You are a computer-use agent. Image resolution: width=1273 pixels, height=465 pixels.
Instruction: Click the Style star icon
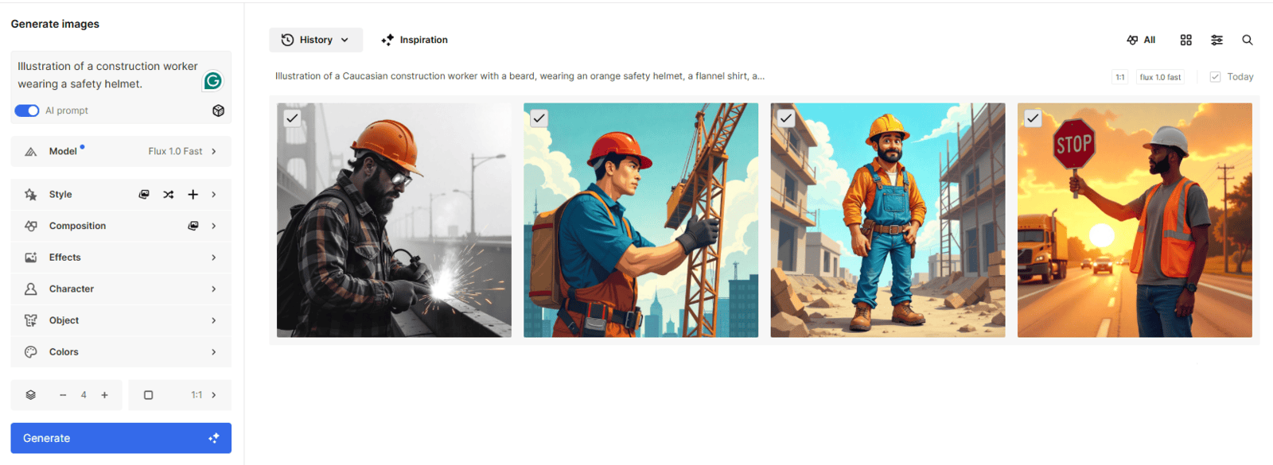click(31, 194)
